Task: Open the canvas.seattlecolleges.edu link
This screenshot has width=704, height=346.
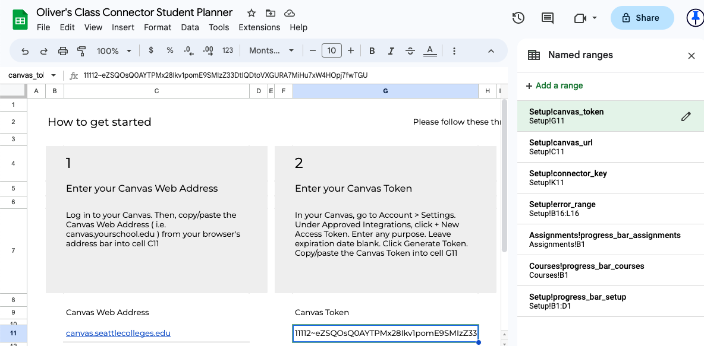Action: click(118, 334)
